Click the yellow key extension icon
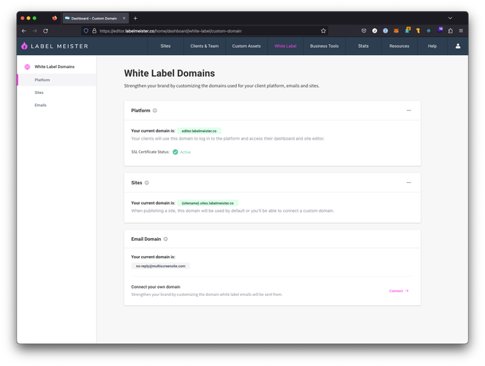 click(x=418, y=31)
